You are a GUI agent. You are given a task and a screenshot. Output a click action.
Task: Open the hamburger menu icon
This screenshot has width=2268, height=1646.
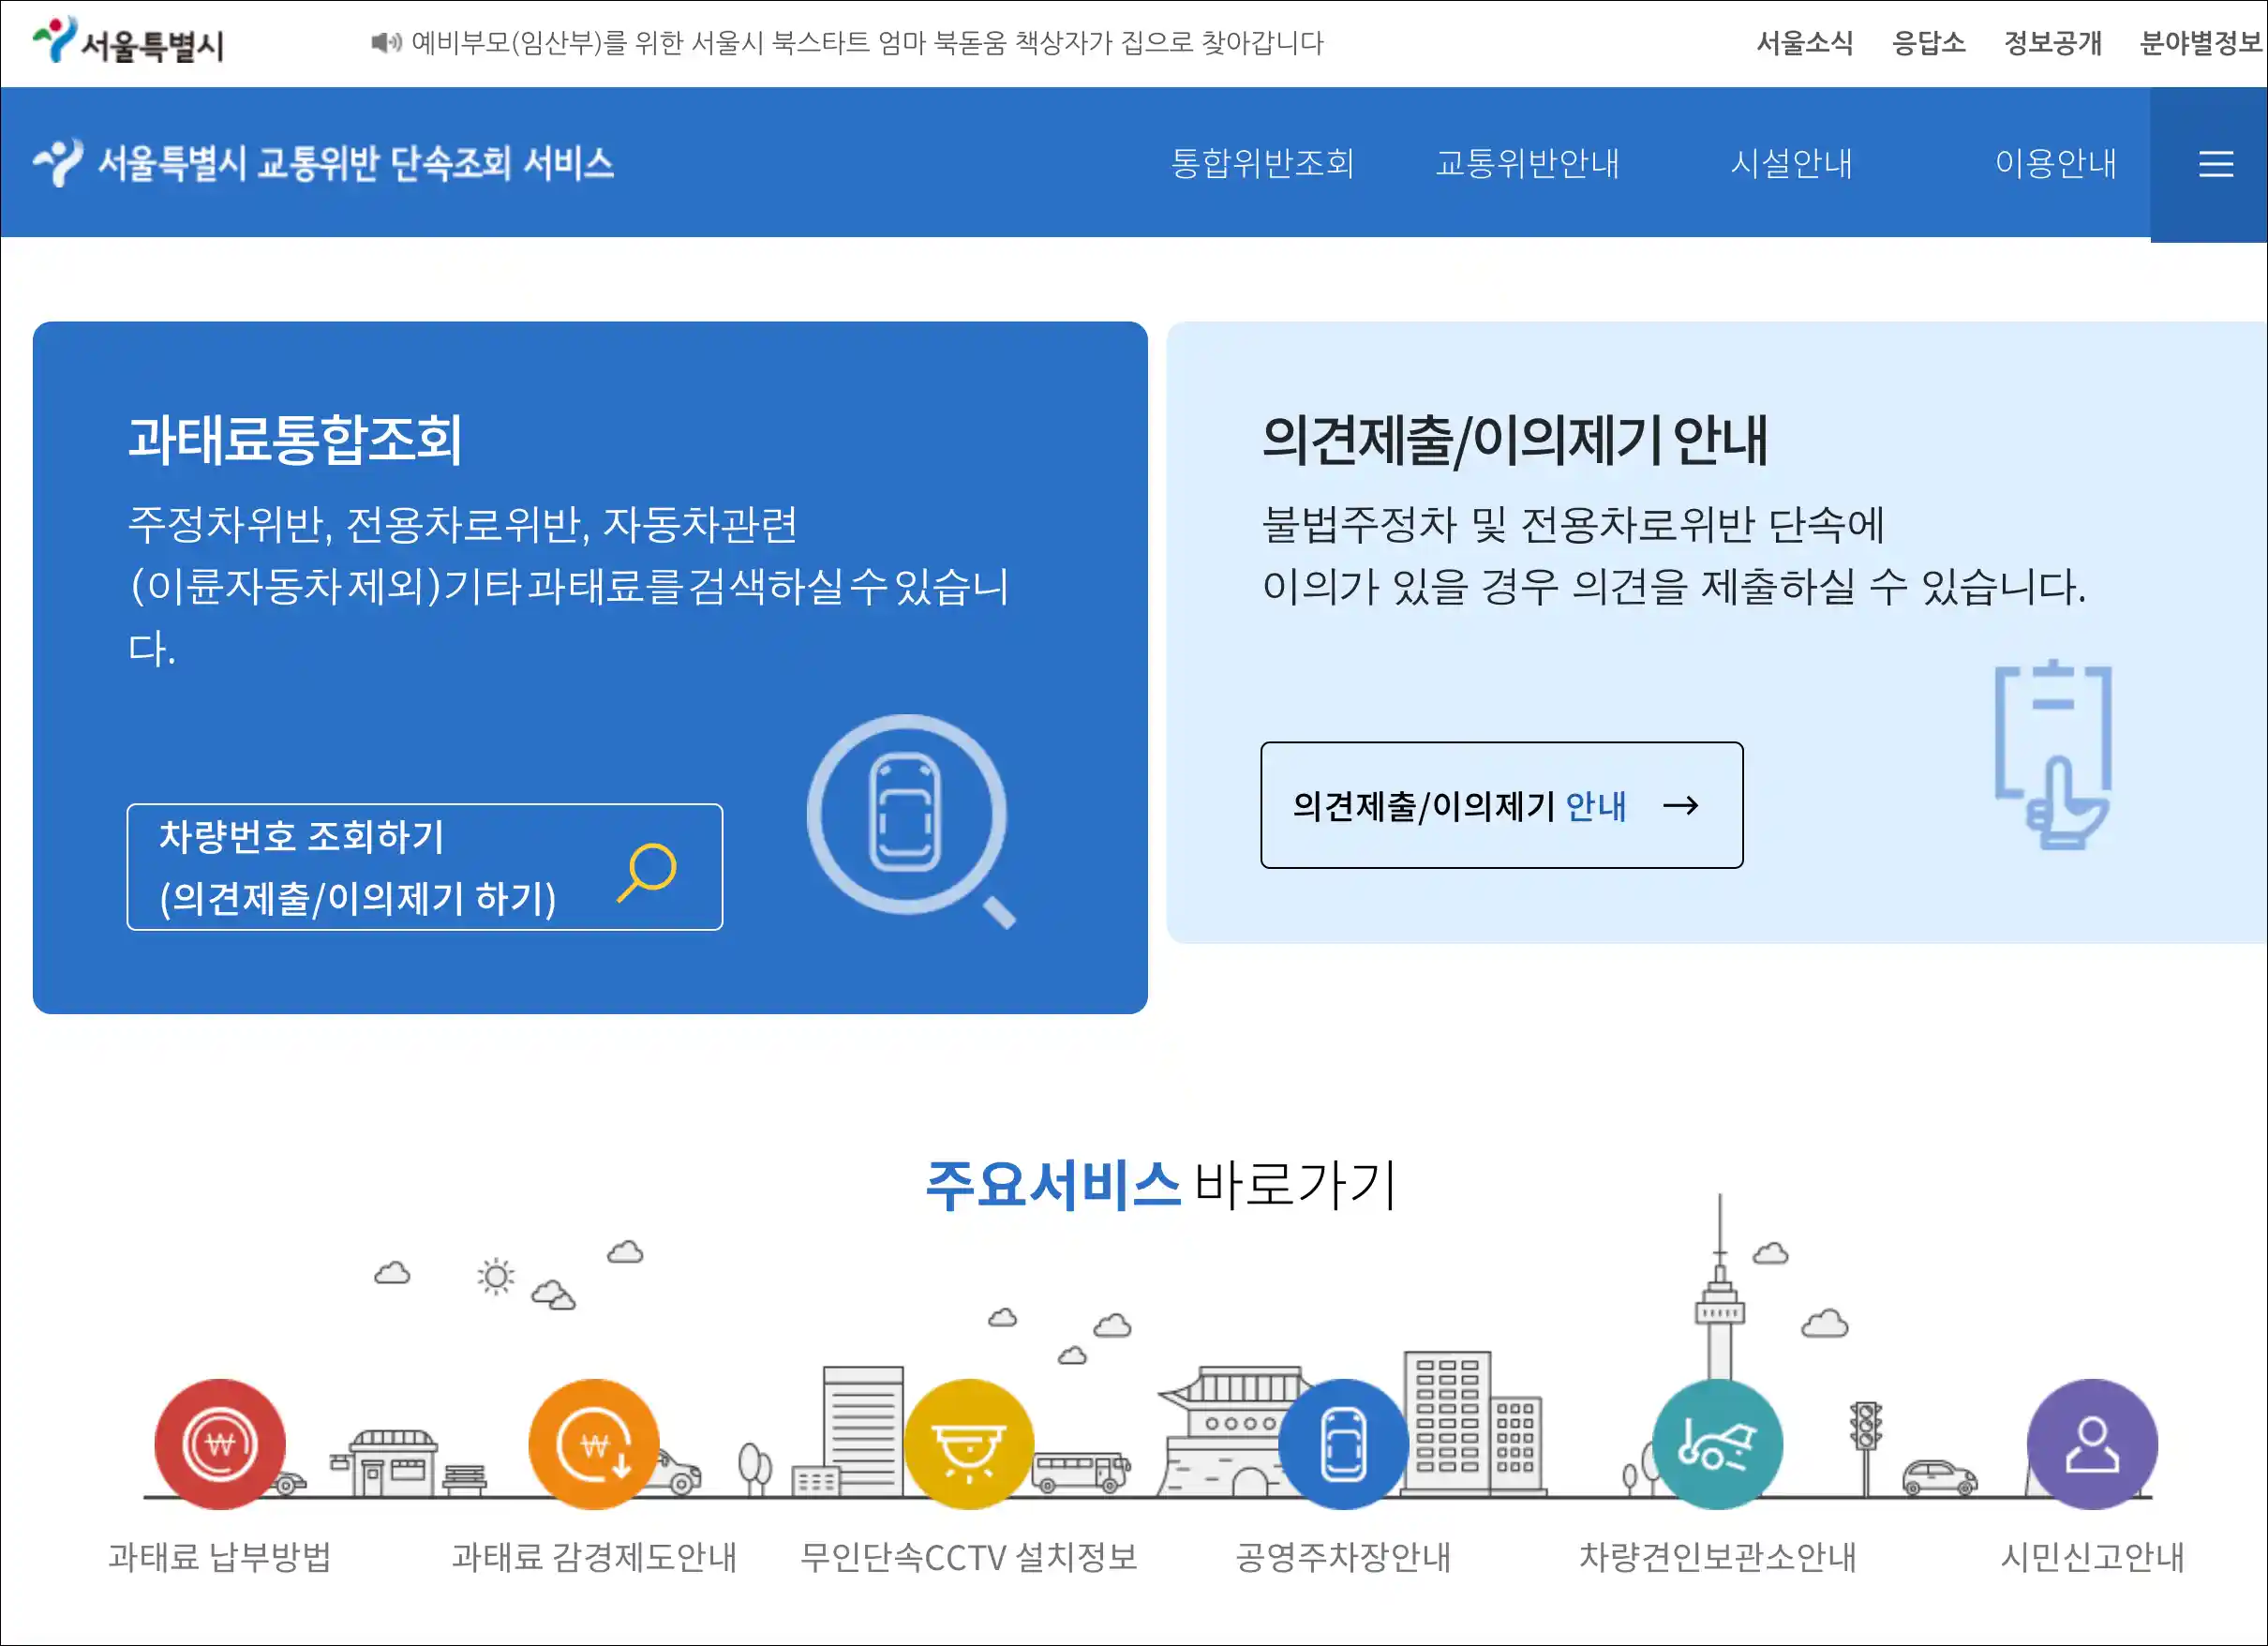pyautogui.click(x=2215, y=164)
